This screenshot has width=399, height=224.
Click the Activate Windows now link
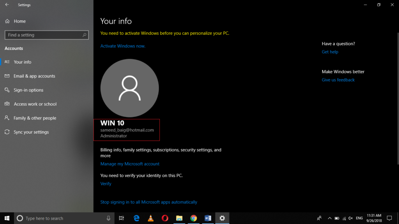[x=123, y=46]
